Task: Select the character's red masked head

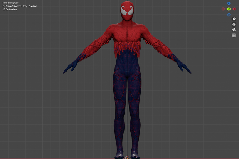Action: point(127,11)
